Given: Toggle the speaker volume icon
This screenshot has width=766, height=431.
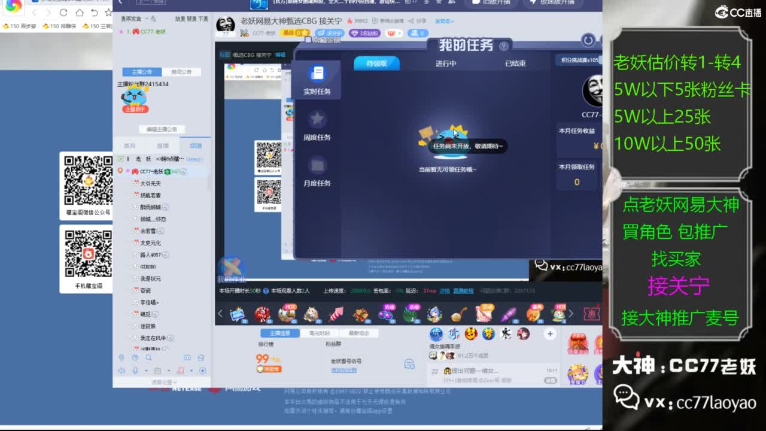Looking at the screenshot, I should point(121,371).
